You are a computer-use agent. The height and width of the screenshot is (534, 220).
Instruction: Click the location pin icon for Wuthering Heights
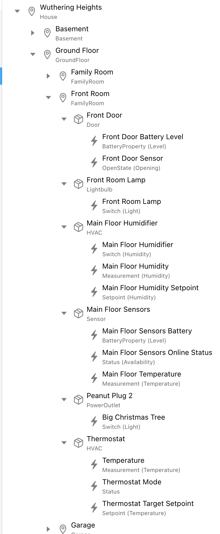[x=32, y=11]
